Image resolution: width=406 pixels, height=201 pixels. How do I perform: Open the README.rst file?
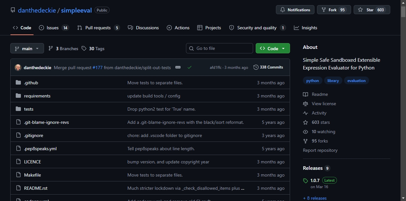point(36,188)
